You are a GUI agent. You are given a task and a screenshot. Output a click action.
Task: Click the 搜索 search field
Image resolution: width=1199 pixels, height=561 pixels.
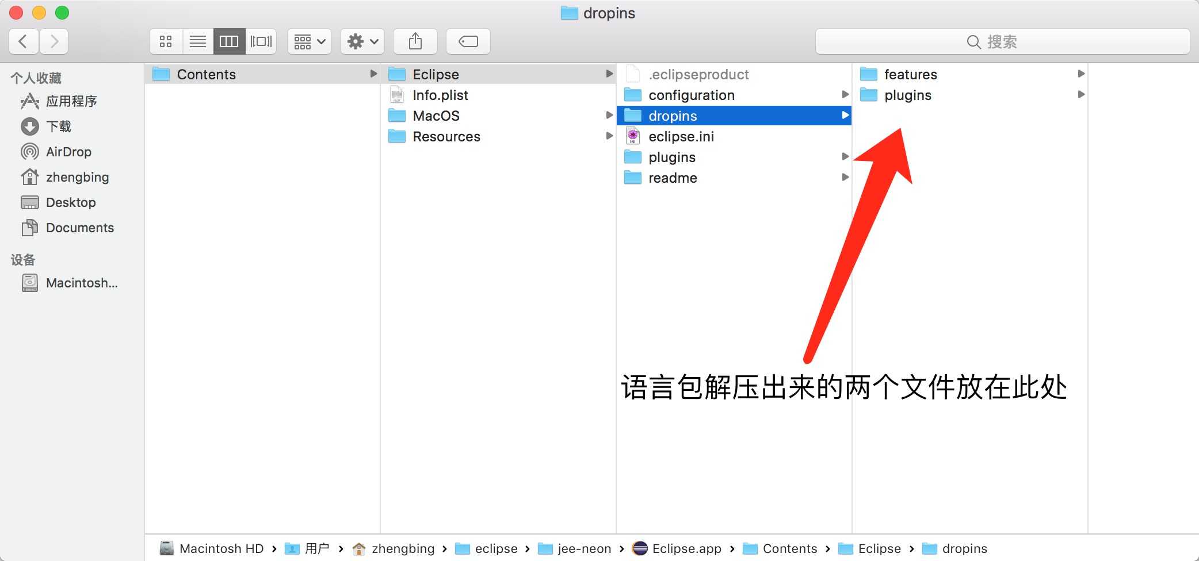click(1002, 41)
